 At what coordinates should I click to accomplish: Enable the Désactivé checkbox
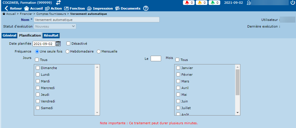tap(68, 44)
